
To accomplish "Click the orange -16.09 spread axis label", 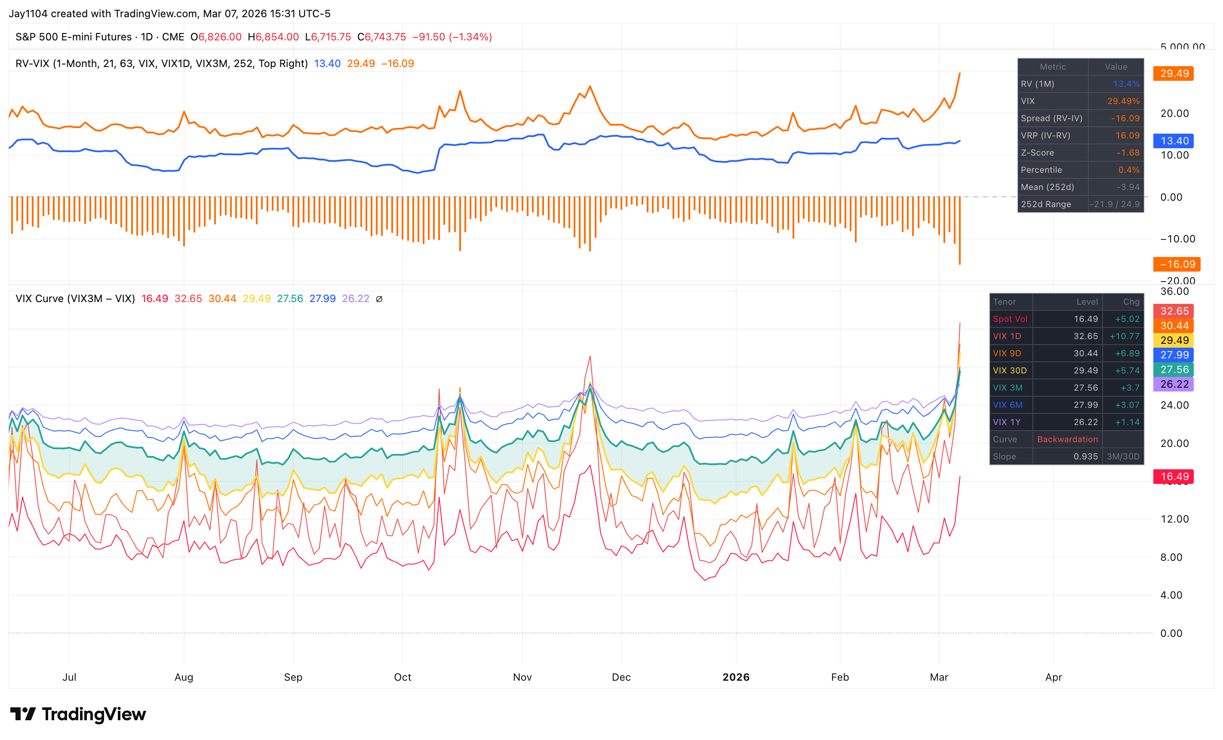I will (1177, 264).
